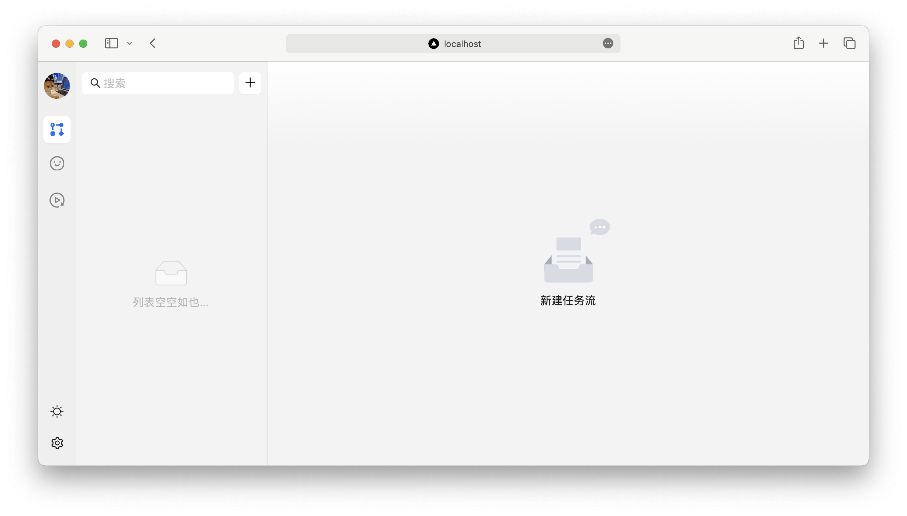Screen dimensions: 907x516
Task: Expand the sidebar chevron dropdown in toolbar
Action: click(130, 44)
